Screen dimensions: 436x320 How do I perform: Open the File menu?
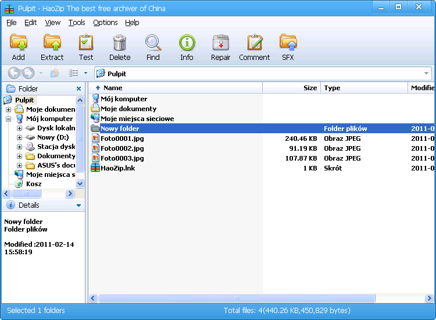click(12, 23)
